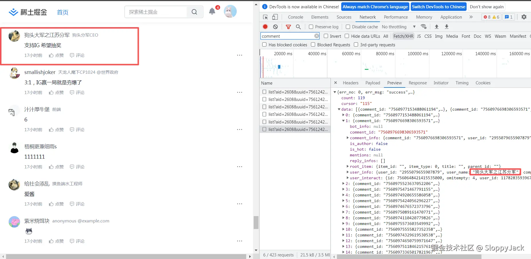Click the import HAR upload arrow icon
Viewport: 531px width, 259px height.
pos(437,27)
